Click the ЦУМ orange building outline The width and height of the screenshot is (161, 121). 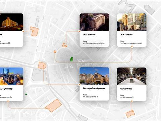click(x=34, y=31)
